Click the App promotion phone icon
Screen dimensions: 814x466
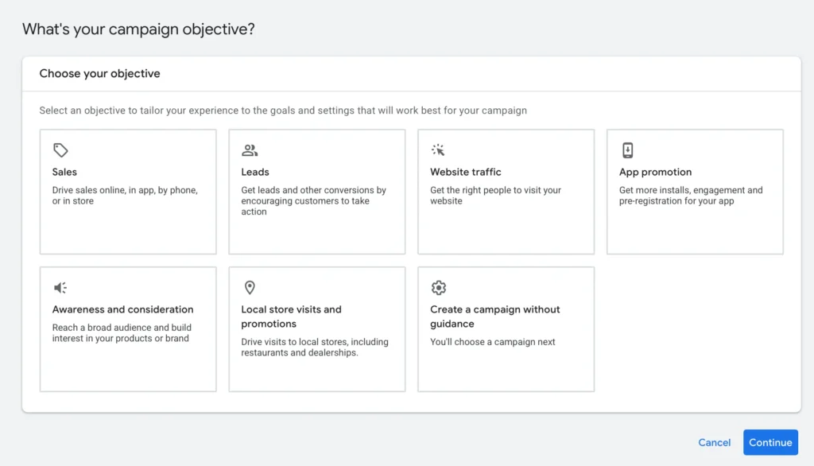pyautogui.click(x=628, y=150)
